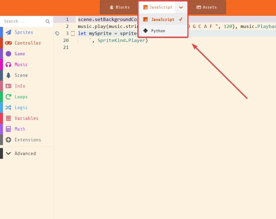Open the Assets tab
276x219 pixels.
(207, 7)
